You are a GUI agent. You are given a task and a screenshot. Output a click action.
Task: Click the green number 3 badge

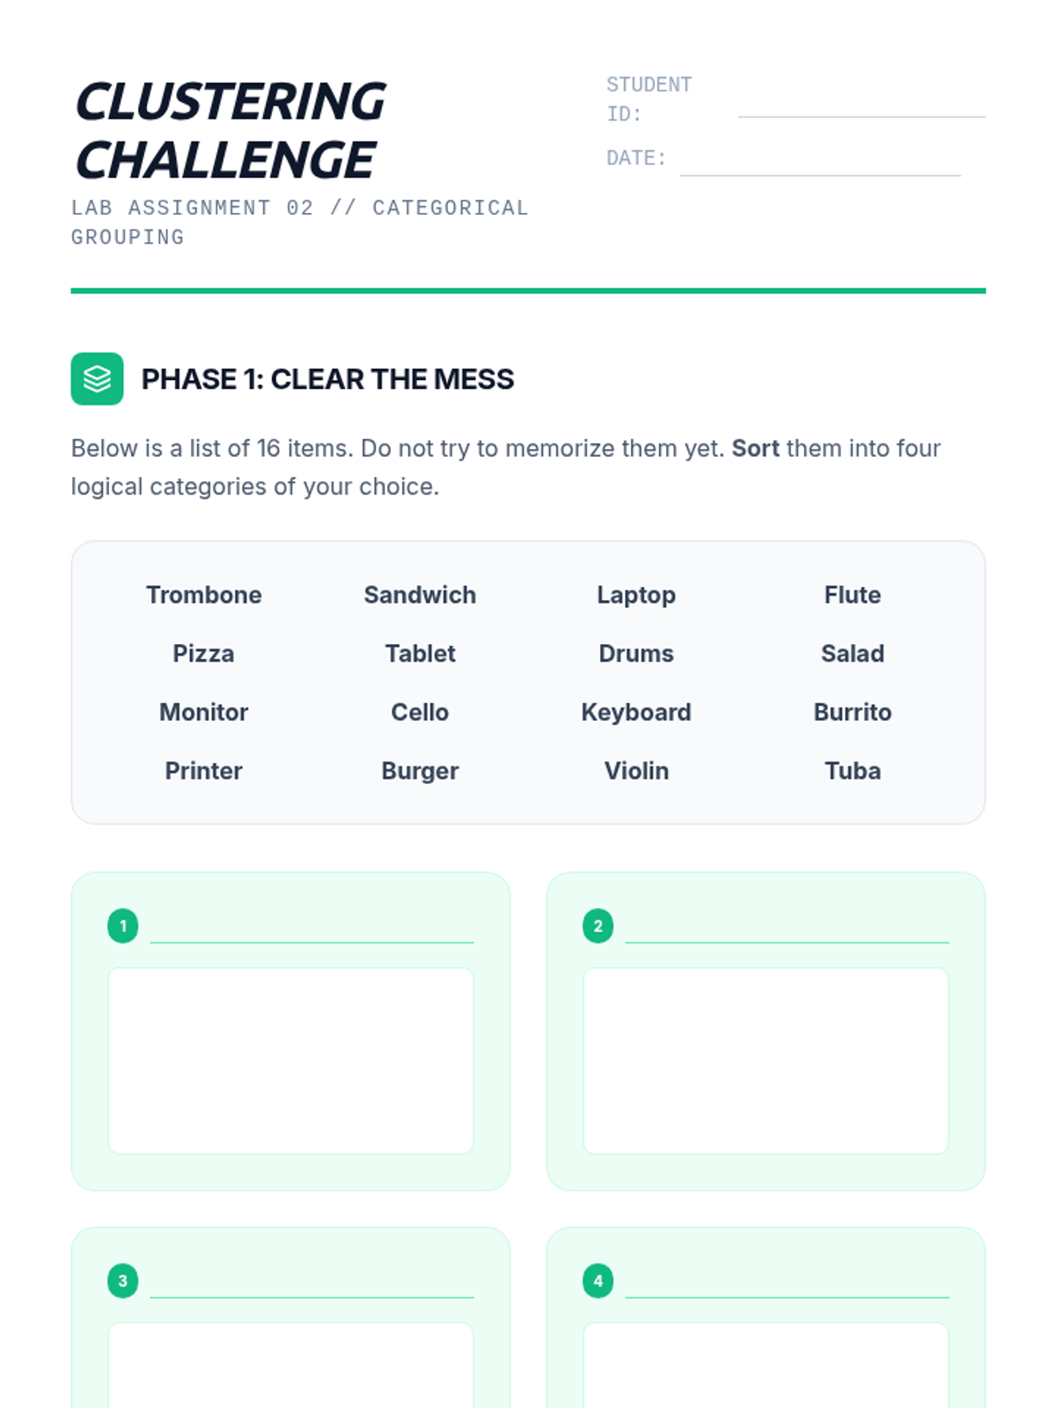click(123, 1281)
